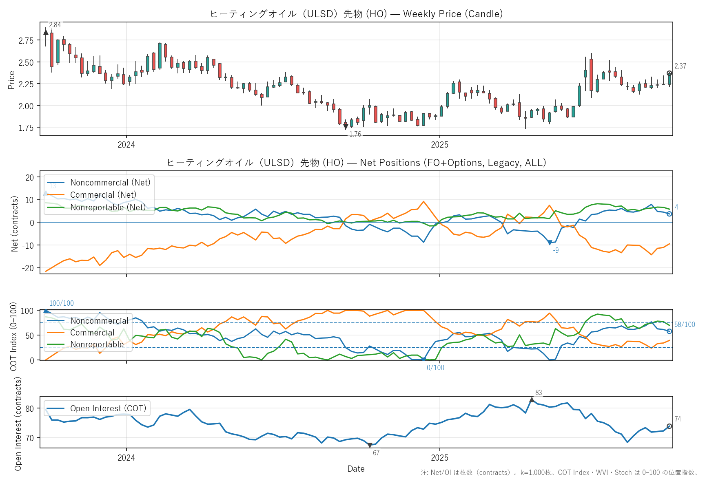Image resolution: width=705 pixels, height=481 pixels.
Task: Click the Date axis label at bottom
Action: pyautogui.click(x=356, y=469)
